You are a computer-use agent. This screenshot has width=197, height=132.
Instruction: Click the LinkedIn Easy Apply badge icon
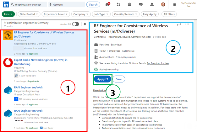(x=41, y=128)
